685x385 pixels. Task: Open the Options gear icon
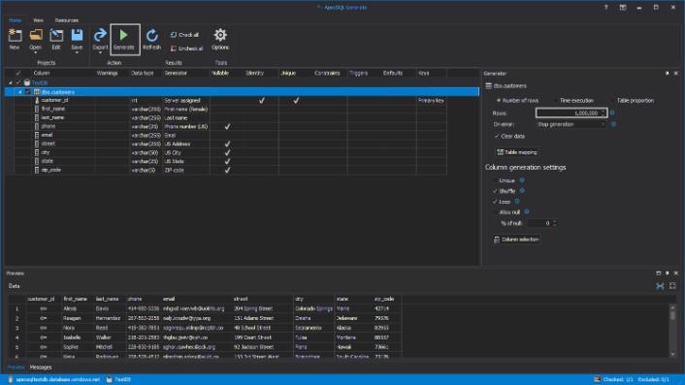(x=220, y=35)
